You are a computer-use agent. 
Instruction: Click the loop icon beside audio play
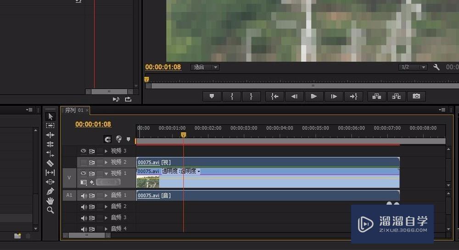[x=128, y=99]
